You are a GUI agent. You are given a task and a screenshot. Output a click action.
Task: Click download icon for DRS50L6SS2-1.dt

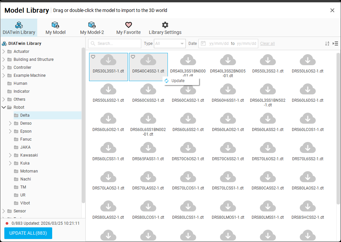click(x=108, y=89)
